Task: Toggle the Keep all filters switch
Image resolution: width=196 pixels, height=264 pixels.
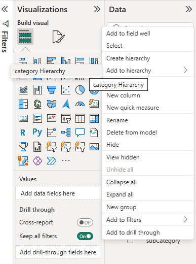Action: 85,236
